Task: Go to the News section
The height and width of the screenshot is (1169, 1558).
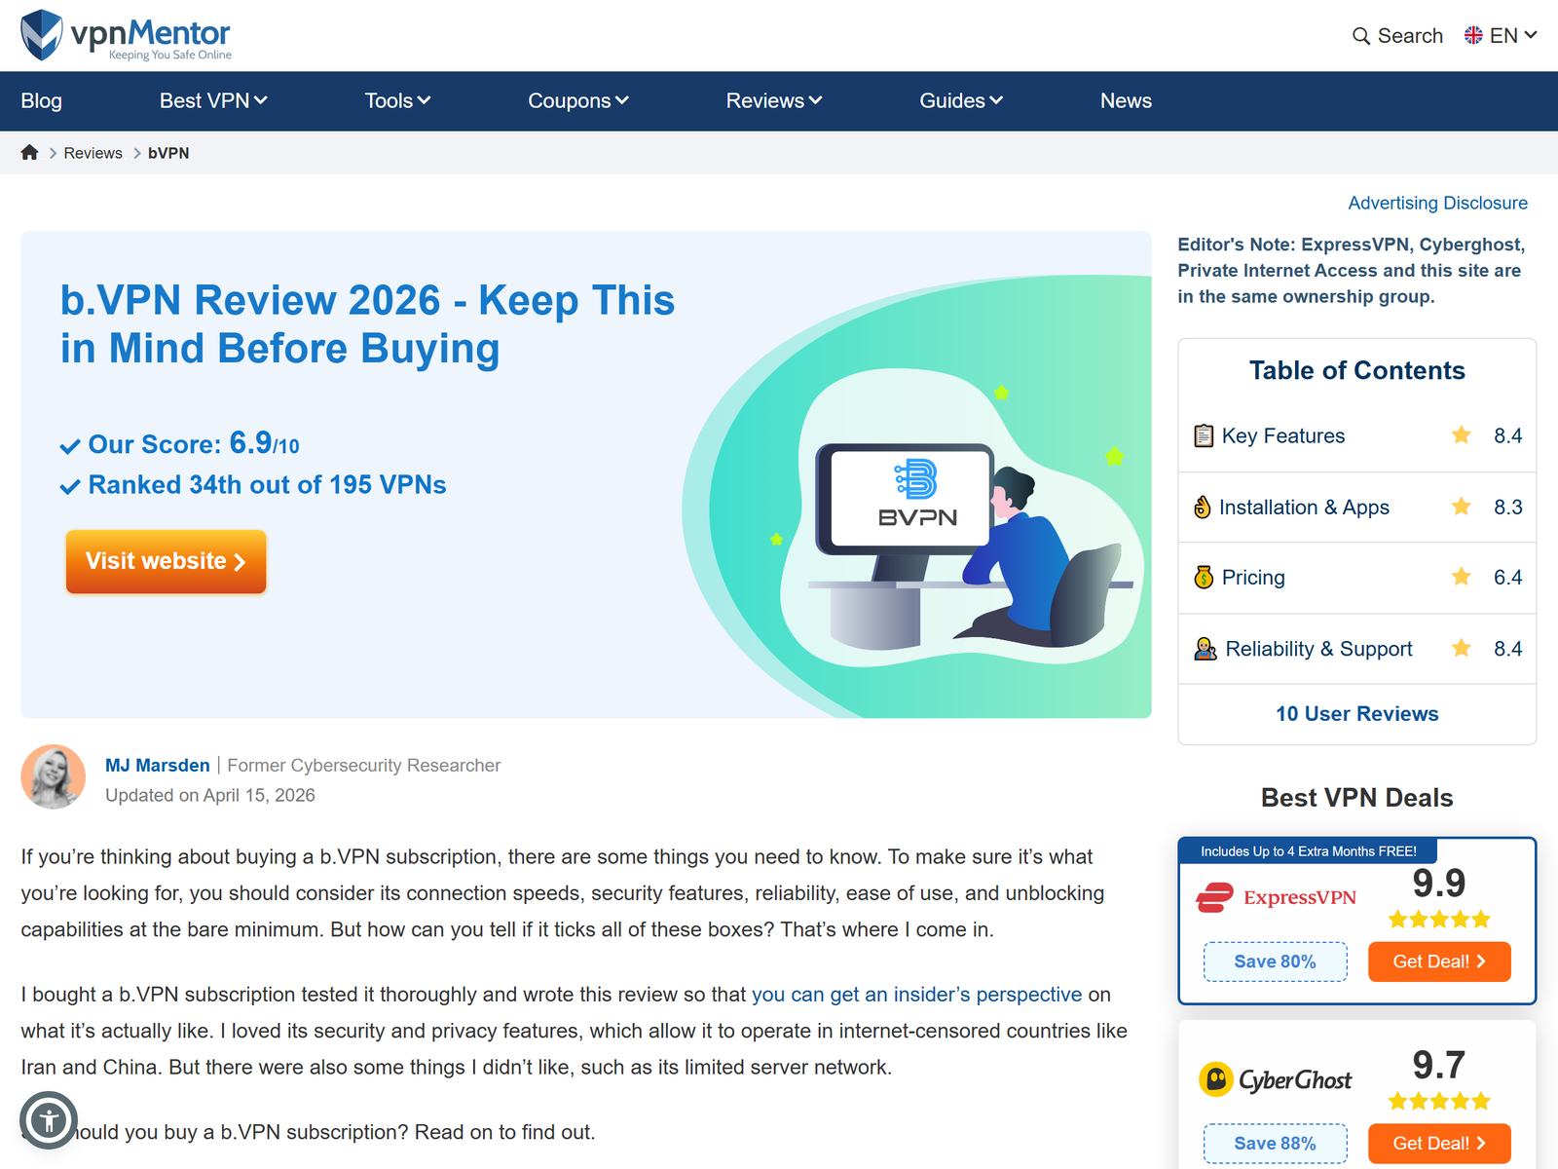Action: click(x=1126, y=101)
